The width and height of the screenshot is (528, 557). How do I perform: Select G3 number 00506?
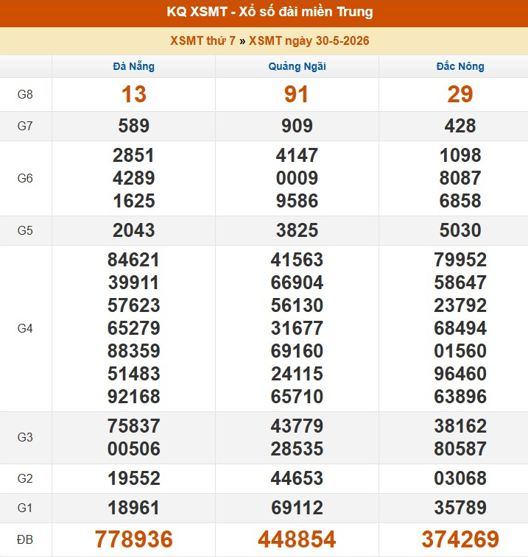pos(134,449)
